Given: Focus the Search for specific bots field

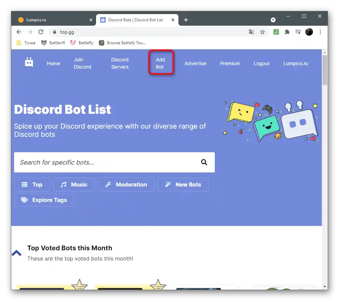Looking at the screenshot, I should (x=114, y=162).
